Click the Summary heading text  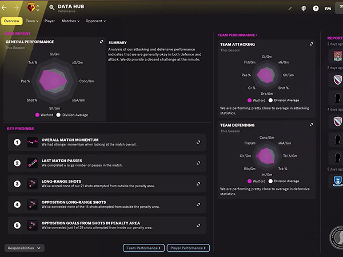point(117,43)
